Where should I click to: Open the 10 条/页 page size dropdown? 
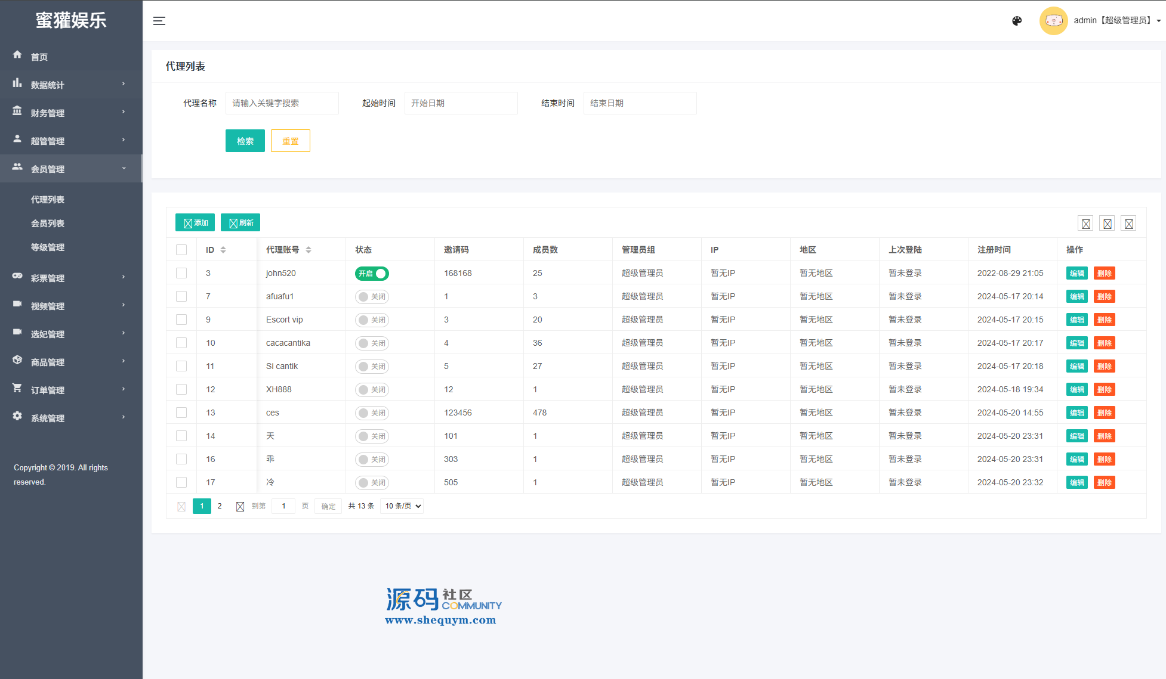(402, 506)
